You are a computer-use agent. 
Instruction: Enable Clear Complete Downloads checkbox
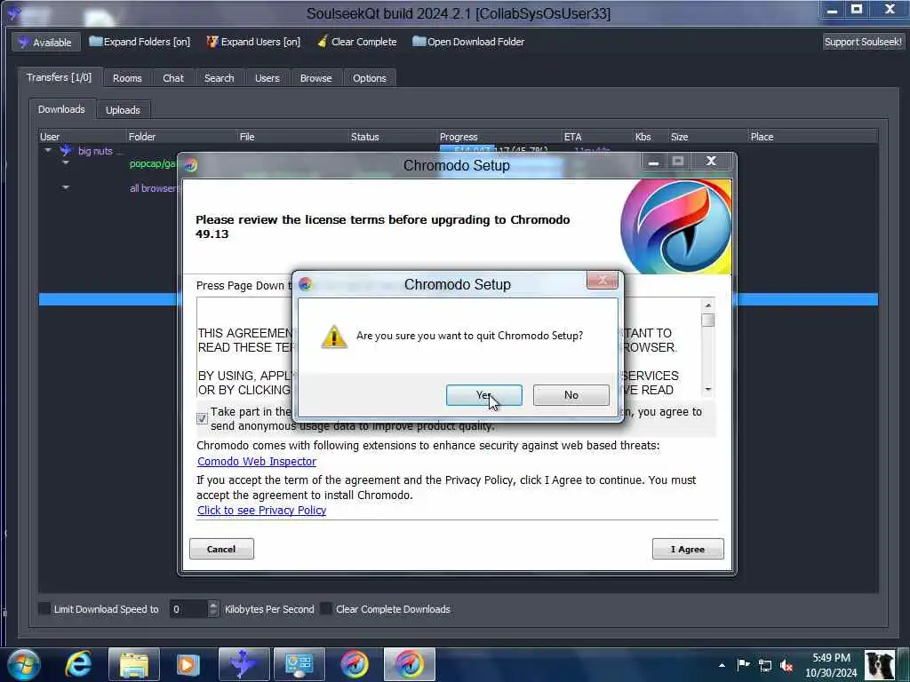pos(327,608)
